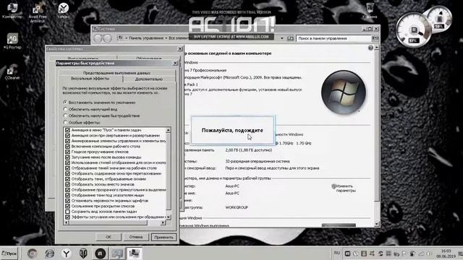Screen dimensions: 463x260
Task: Open the CCleaner desktop icon
Action: click(12, 72)
